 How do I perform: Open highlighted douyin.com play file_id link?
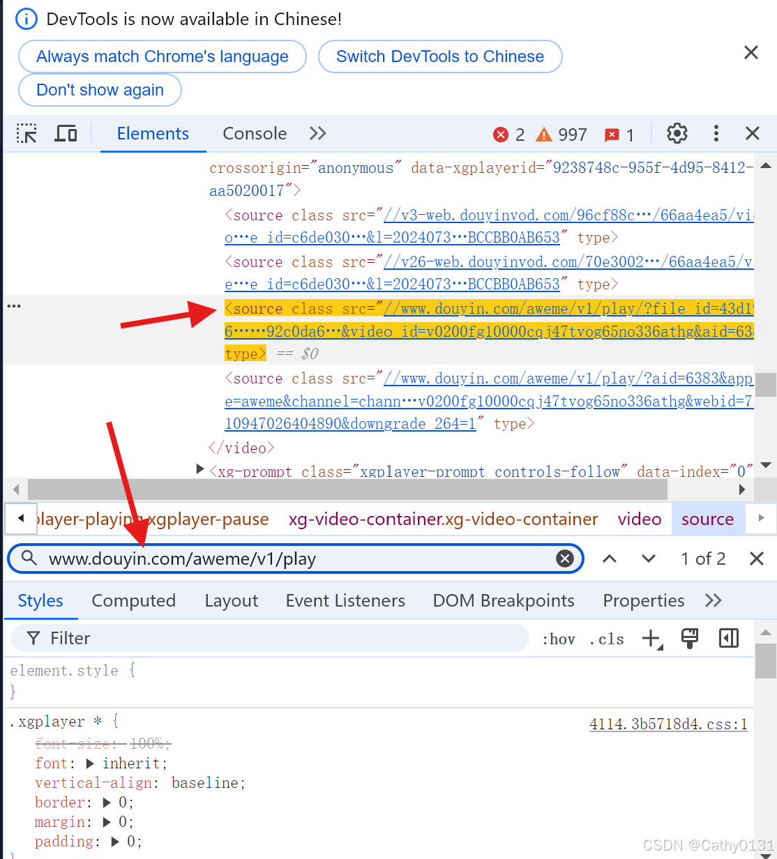489,320
